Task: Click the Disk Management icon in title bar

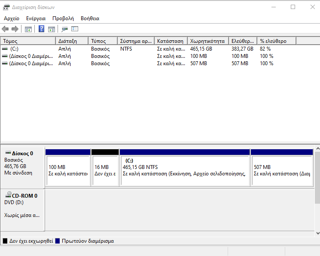Action: (6, 7)
